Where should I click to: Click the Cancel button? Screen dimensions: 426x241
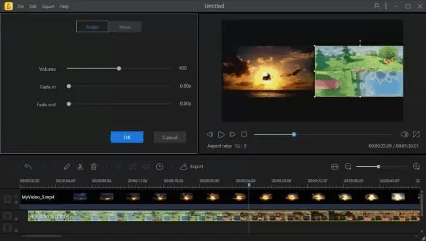(x=170, y=137)
